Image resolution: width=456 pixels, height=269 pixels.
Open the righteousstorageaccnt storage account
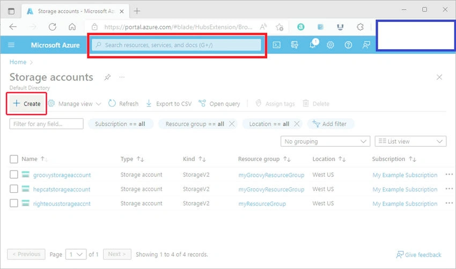tap(62, 204)
